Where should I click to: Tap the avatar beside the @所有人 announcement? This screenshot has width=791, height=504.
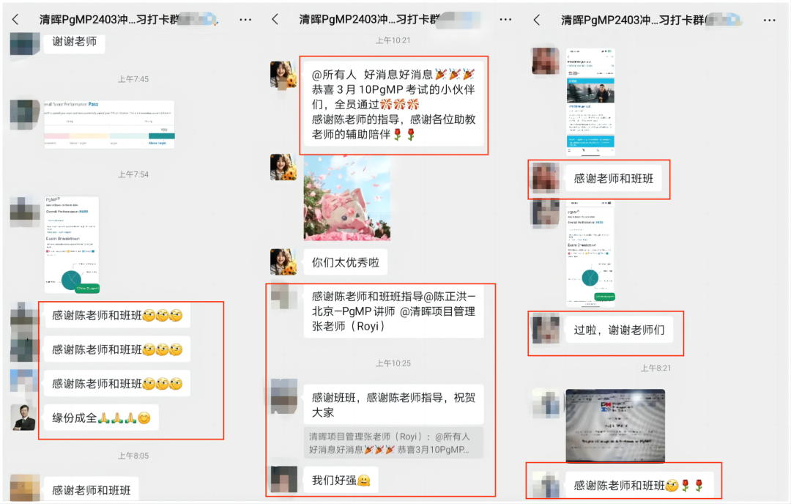[x=283, y=75]
